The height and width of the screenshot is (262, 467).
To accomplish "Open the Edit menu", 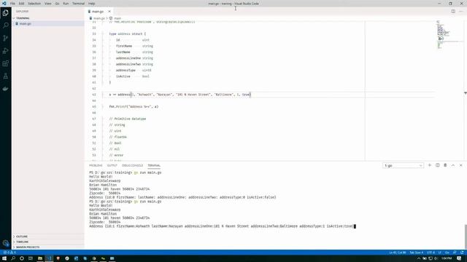I will coord(21,4).
